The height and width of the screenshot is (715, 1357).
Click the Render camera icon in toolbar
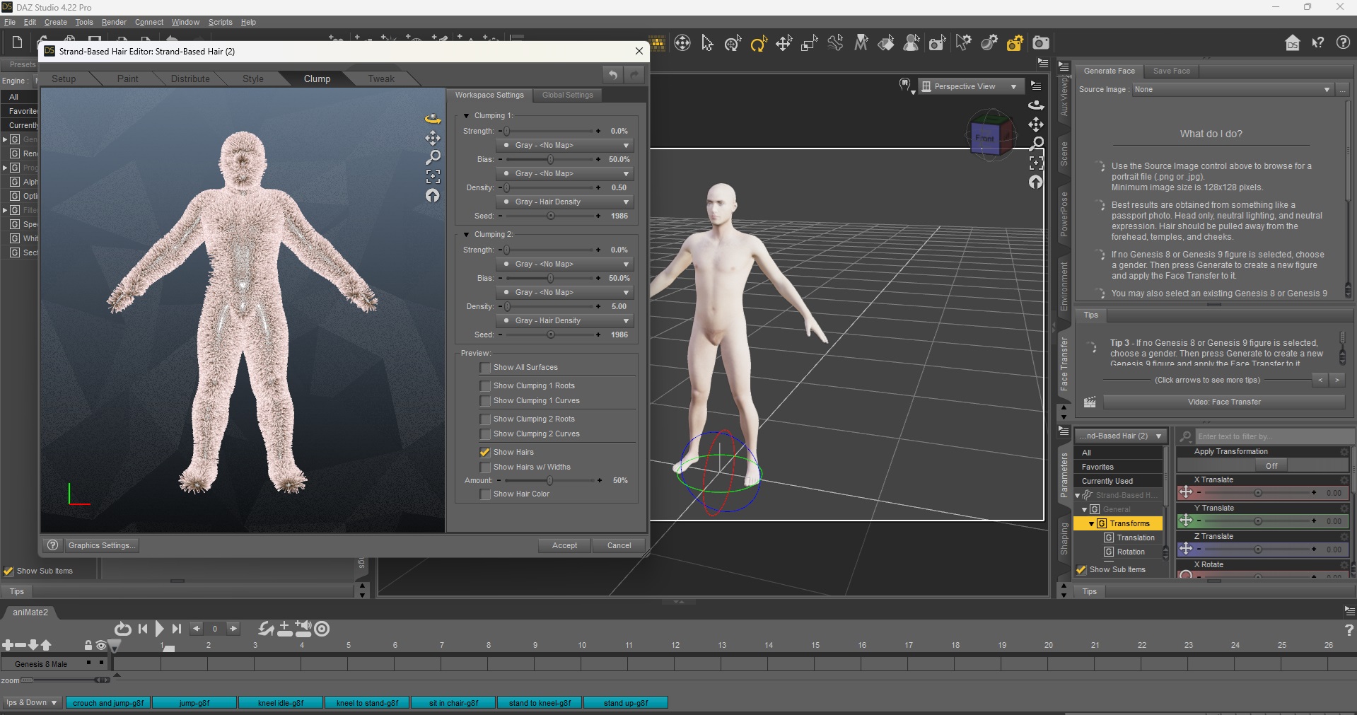[1041, 44]
